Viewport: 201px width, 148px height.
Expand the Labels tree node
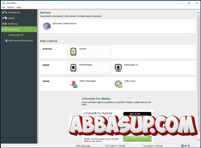point(3,18)
